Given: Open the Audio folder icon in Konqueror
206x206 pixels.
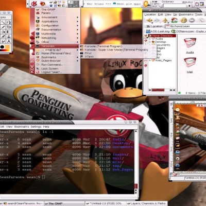Looking at the screenshot, I should coord(190,43).
